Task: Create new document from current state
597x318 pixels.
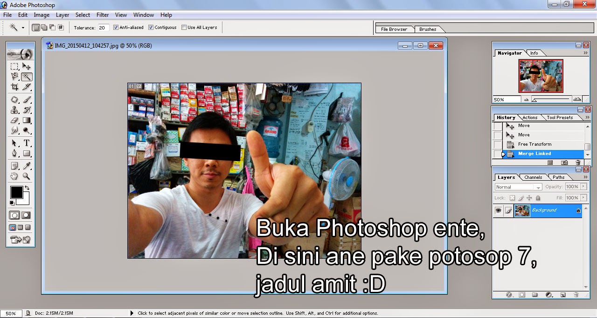Action: tap(550, 163)
